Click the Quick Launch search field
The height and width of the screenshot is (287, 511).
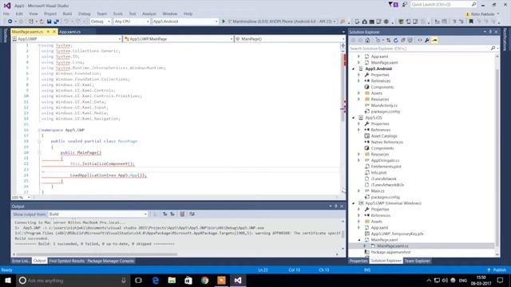(443, 5)
